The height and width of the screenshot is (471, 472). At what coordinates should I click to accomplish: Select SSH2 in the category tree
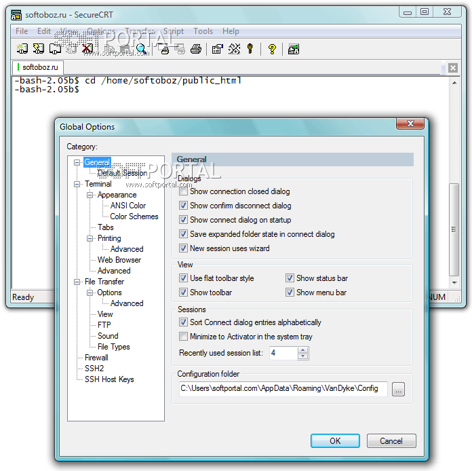pyautogui.click(x=94, y=369)
